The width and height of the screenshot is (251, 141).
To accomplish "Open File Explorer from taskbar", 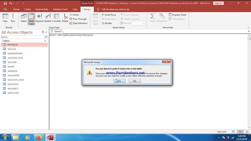I will click(x=16, y=137).
